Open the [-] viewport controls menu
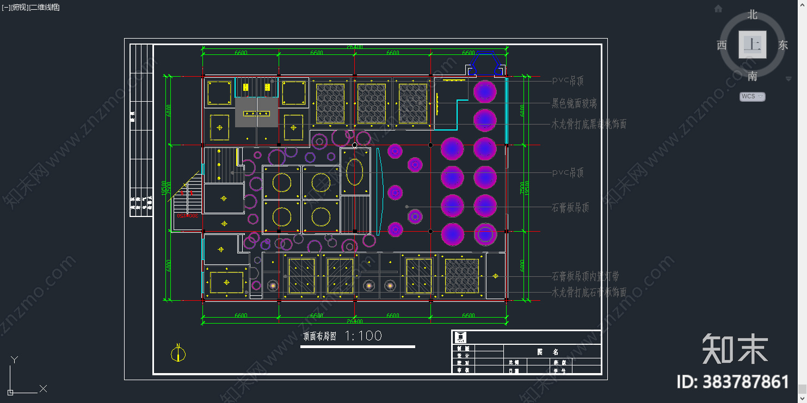807x403 pixels. 5,7
